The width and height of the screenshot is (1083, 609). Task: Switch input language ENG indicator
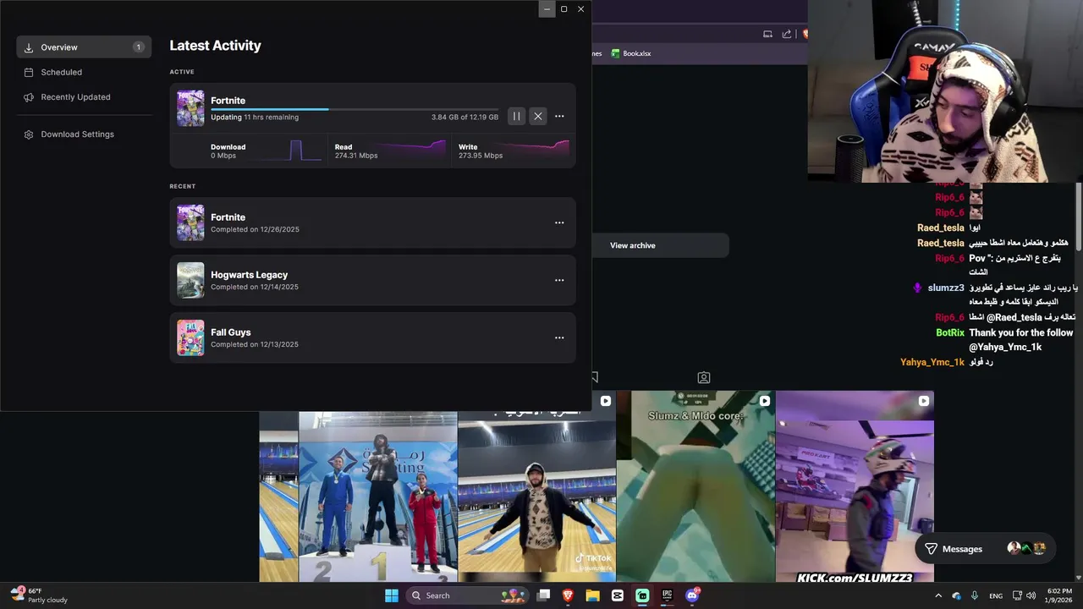point(996,595)
